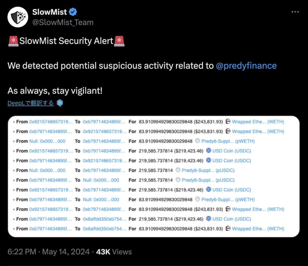Click the blue verified badge beside SlowMist
Viewport: 308px width, 266px height.
72,12
